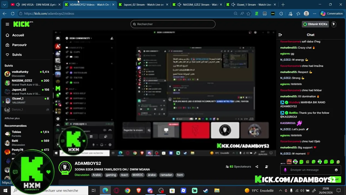Image resolution: width=346 pixels, height=195 pixels.
Task: Open recommended channel Balti
Action: coord(26,143)
